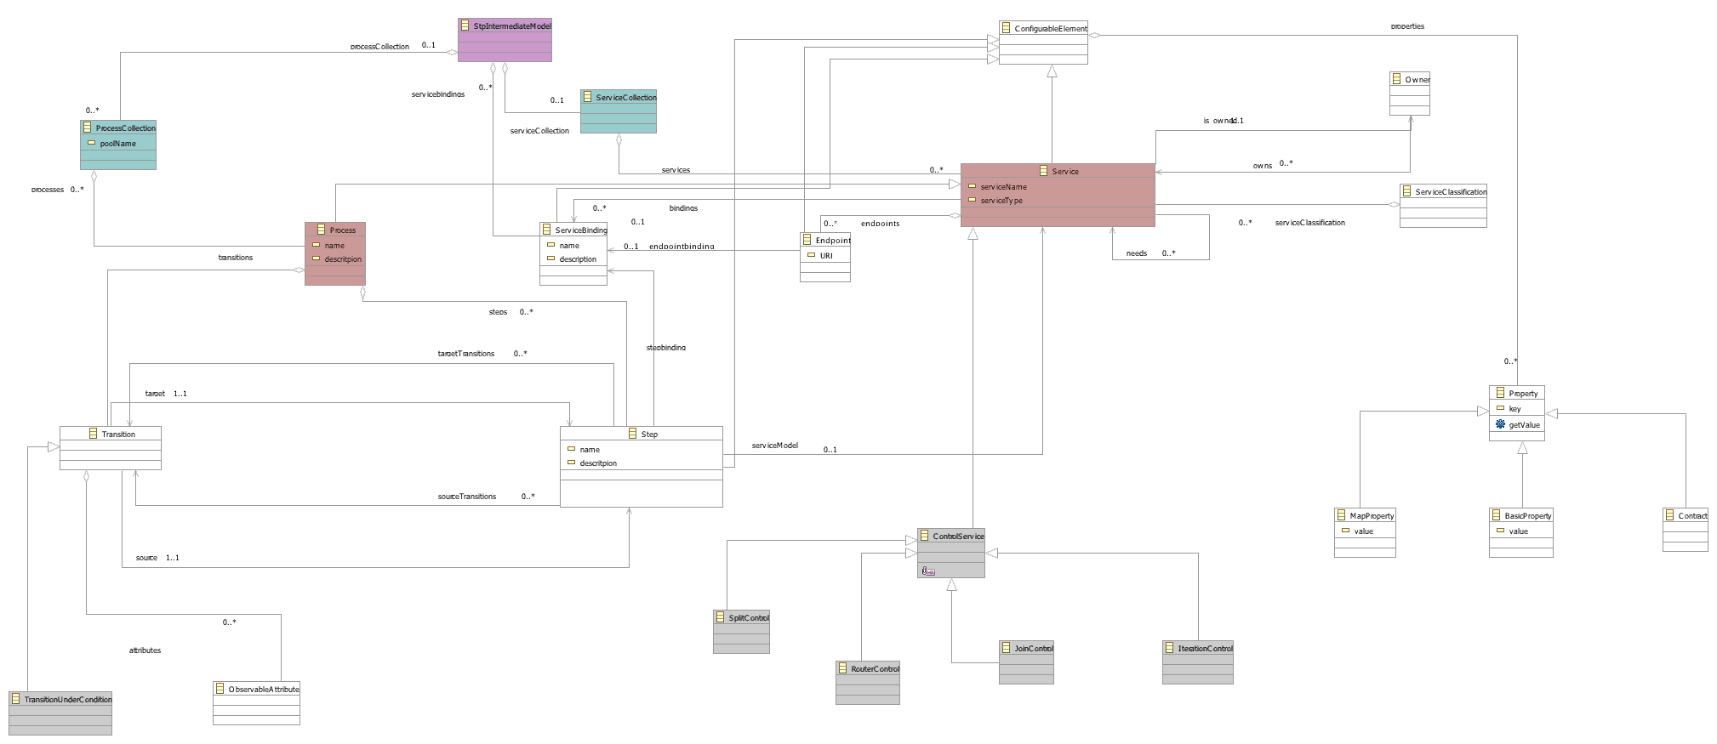The width and height of the screenshot is (1717, 744).
Task: Click the target 1..1 association label
Action: coord(165,394)
